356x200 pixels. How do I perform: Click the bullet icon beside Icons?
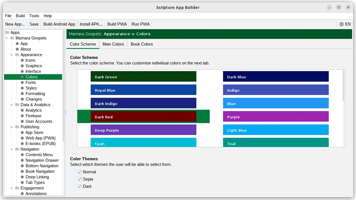point(22,60)
